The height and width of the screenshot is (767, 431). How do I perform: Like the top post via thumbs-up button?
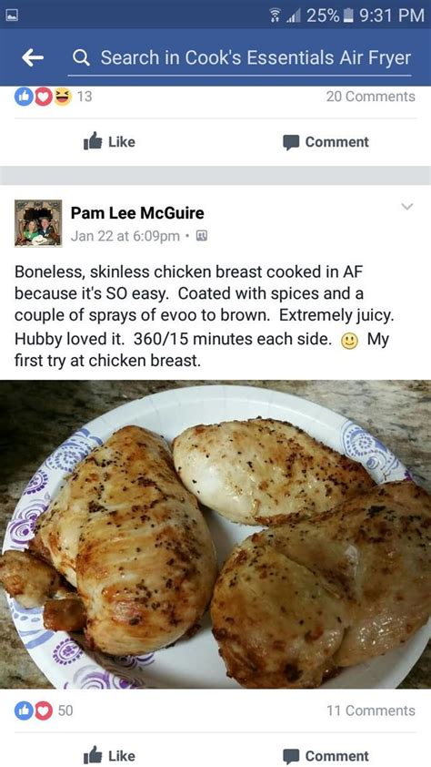(x=109, y=142)
